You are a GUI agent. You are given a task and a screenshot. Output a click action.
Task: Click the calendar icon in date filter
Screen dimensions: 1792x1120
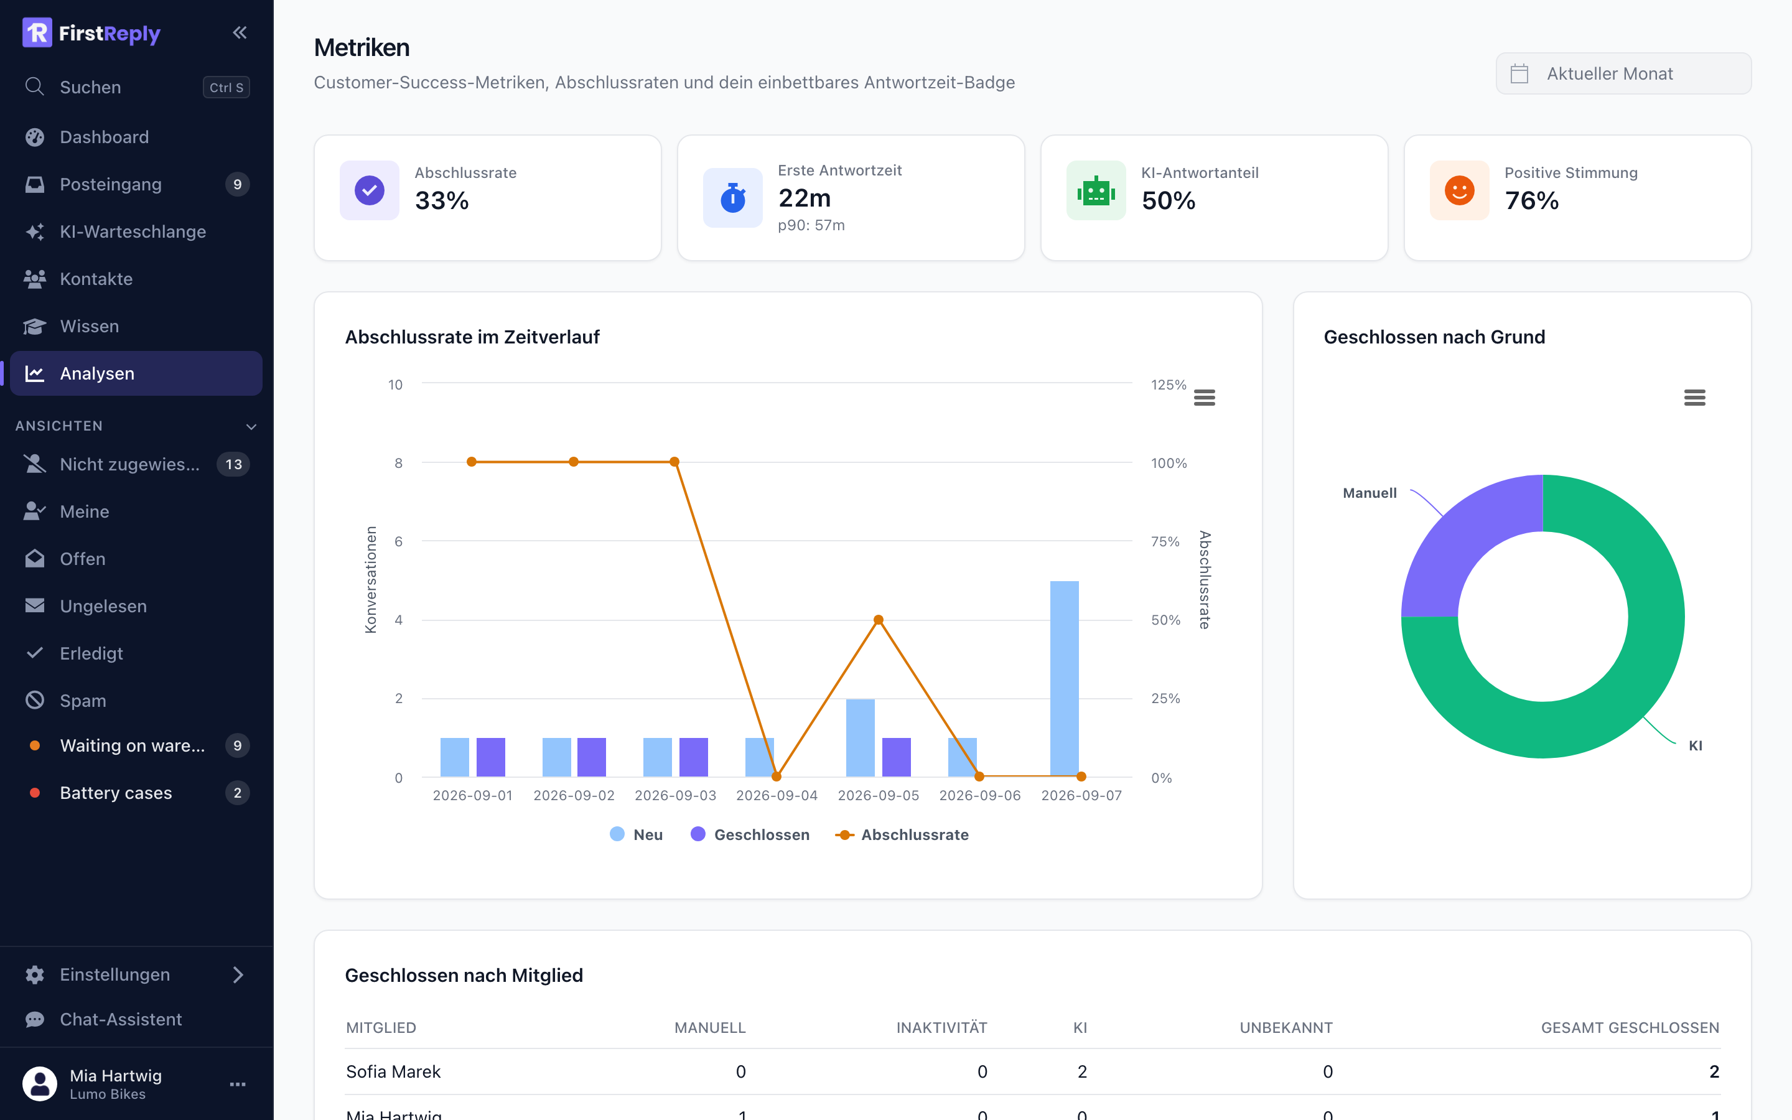pyautogui.click(x=1519, y=74)
